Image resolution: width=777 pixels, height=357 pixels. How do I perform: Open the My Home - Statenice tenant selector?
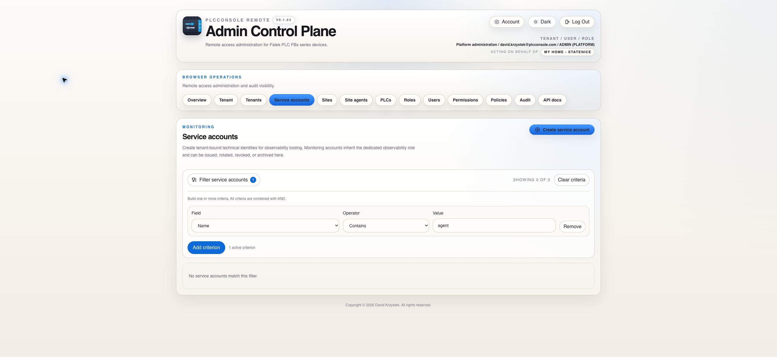(x=568, y=52)
